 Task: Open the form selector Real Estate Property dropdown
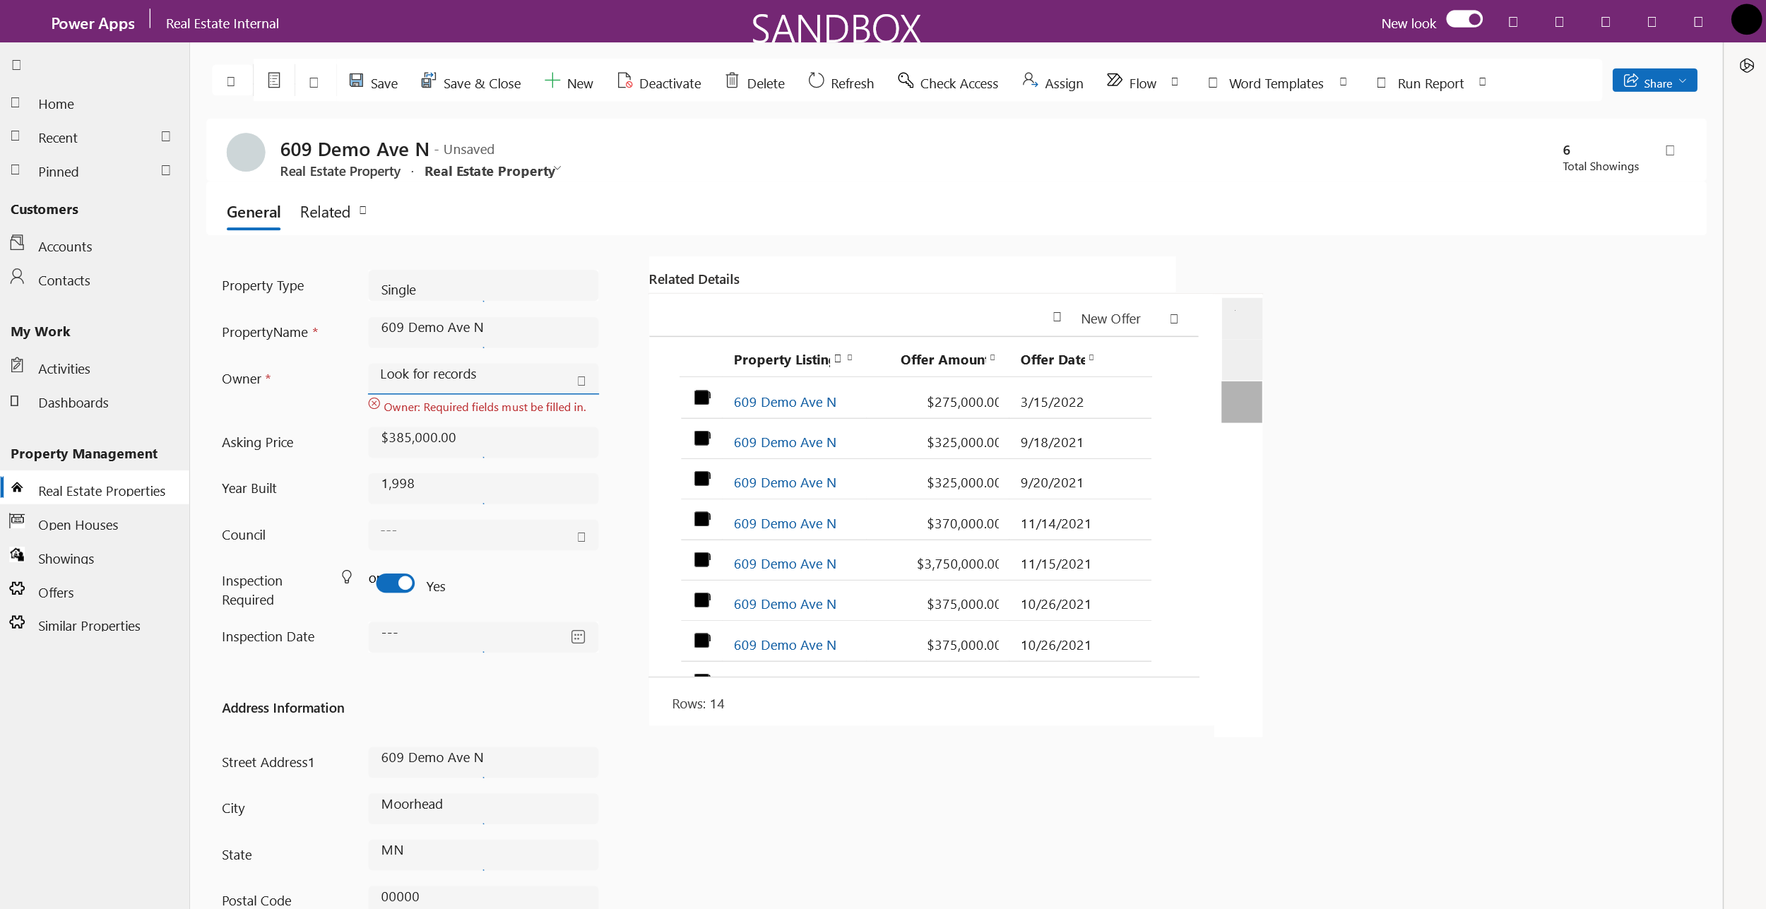(x=492, y=171)
